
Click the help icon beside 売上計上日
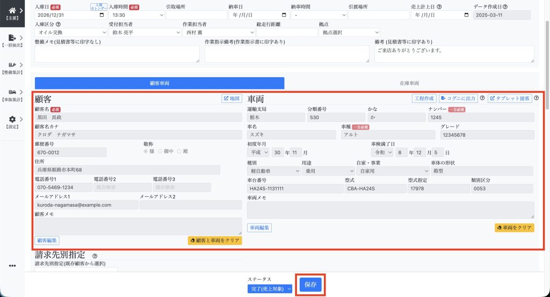tap(439, 7)
